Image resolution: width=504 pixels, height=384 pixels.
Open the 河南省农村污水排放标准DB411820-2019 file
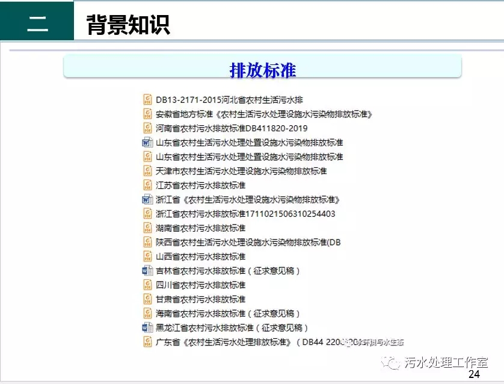(232, 129)
